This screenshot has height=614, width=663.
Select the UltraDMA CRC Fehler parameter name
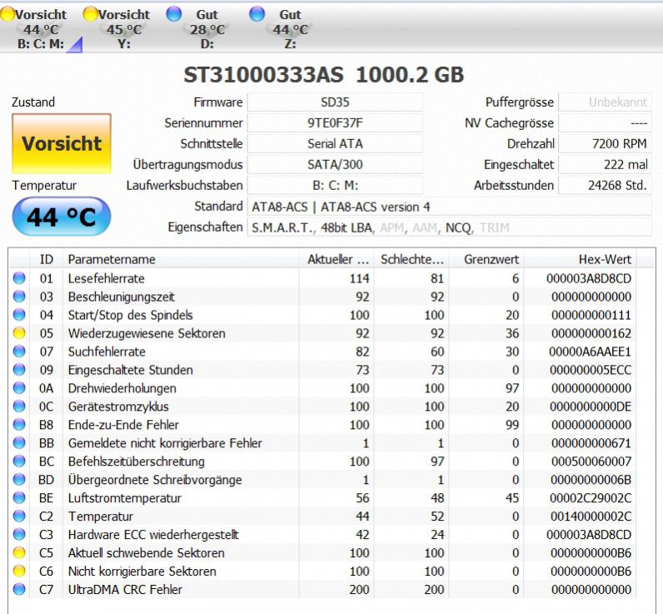click(125, 590)
